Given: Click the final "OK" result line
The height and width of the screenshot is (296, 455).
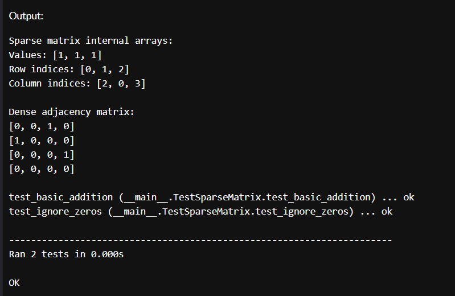Looking at the screenshot, I should (x=15, y=282).
